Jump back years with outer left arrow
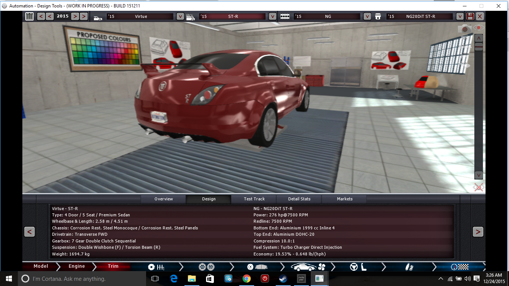 point(41,16)
